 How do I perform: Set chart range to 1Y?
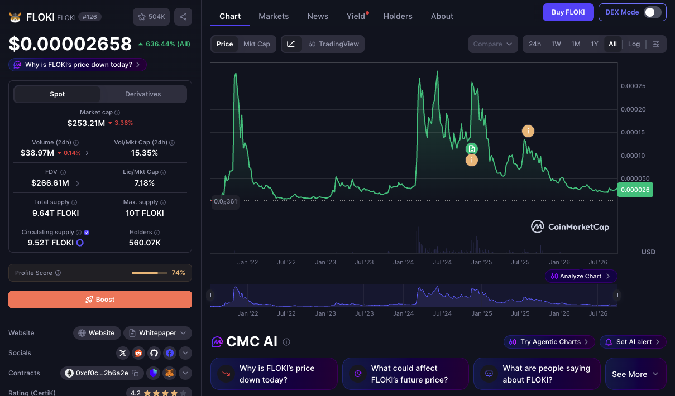[595, 44]
